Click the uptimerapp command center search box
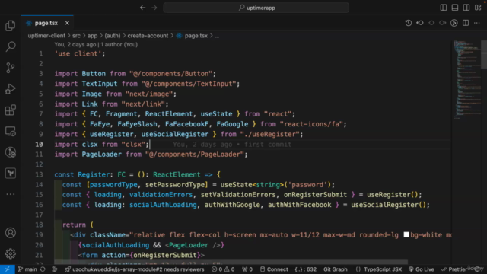The width and height of the screenshot is (487, 274). (256, 8)
